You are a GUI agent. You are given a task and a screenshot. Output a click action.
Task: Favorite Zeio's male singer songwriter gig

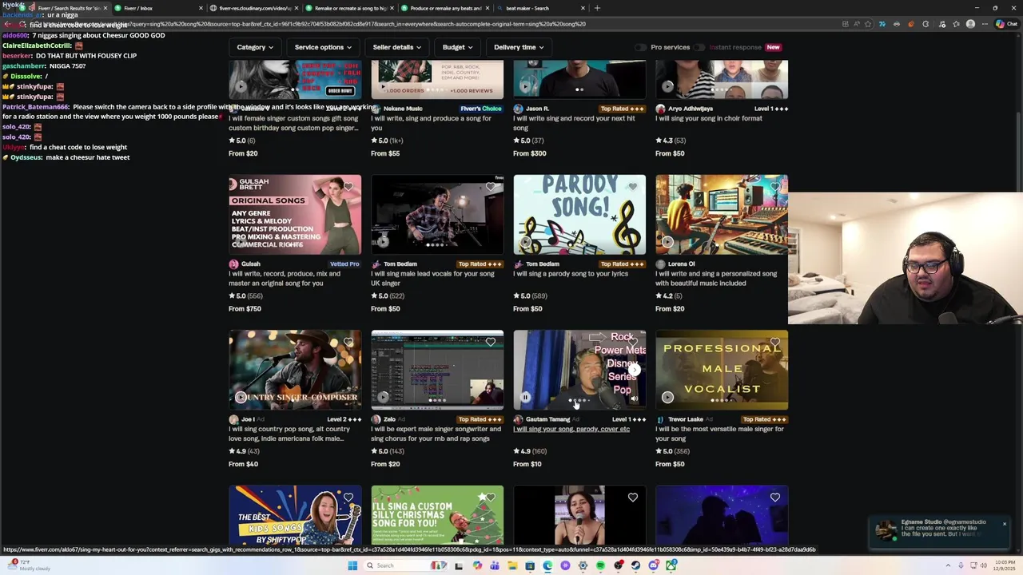click(491, 342)
